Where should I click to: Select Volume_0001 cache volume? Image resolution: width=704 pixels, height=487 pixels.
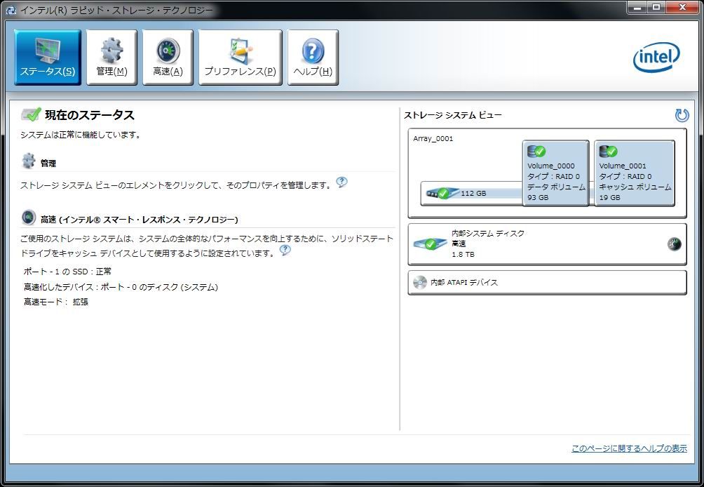click(635, 173)
